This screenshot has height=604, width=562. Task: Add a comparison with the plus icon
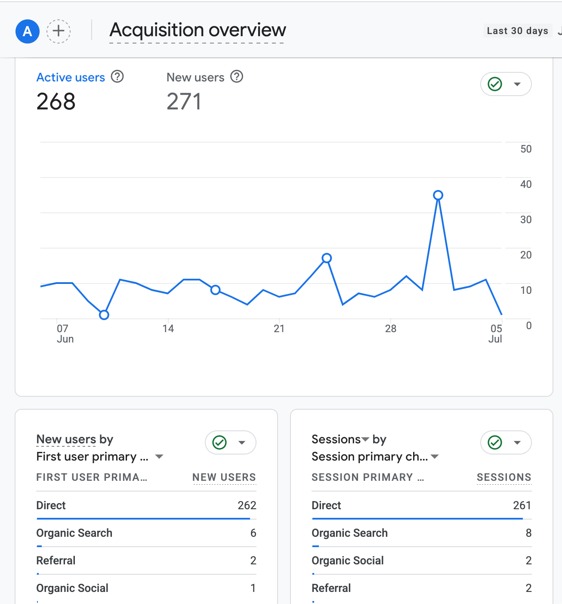(x=59, y=31)
